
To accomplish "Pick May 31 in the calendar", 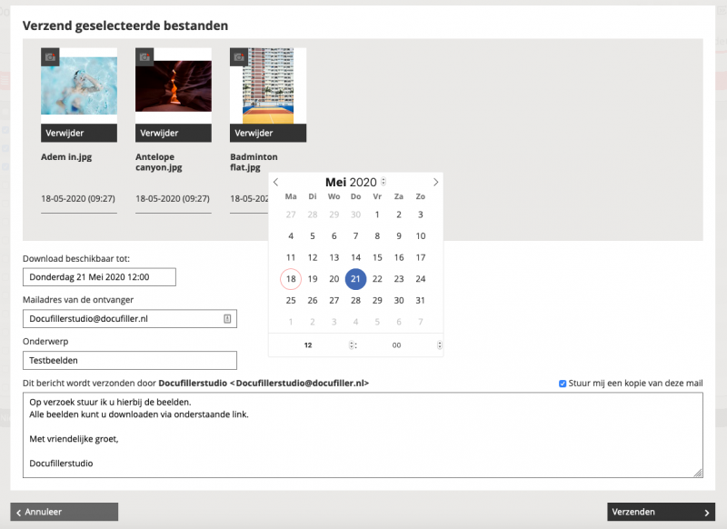I will tap(420, 301).
